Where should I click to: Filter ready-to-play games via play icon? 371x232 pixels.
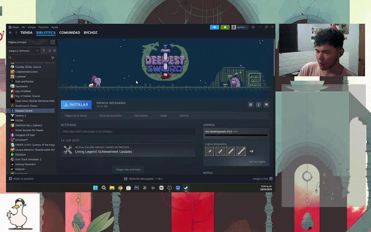tap(54, 51)
